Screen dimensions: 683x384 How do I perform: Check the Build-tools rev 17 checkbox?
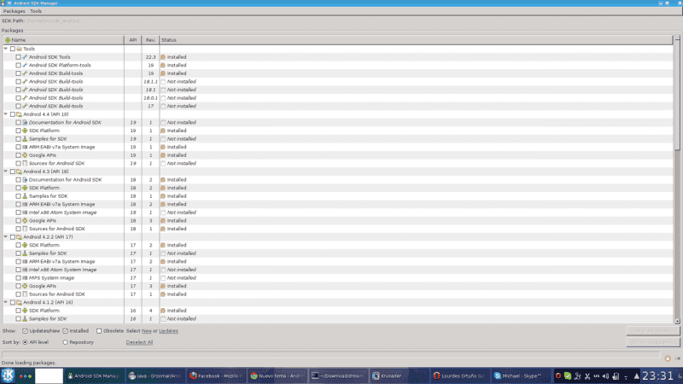18,106
